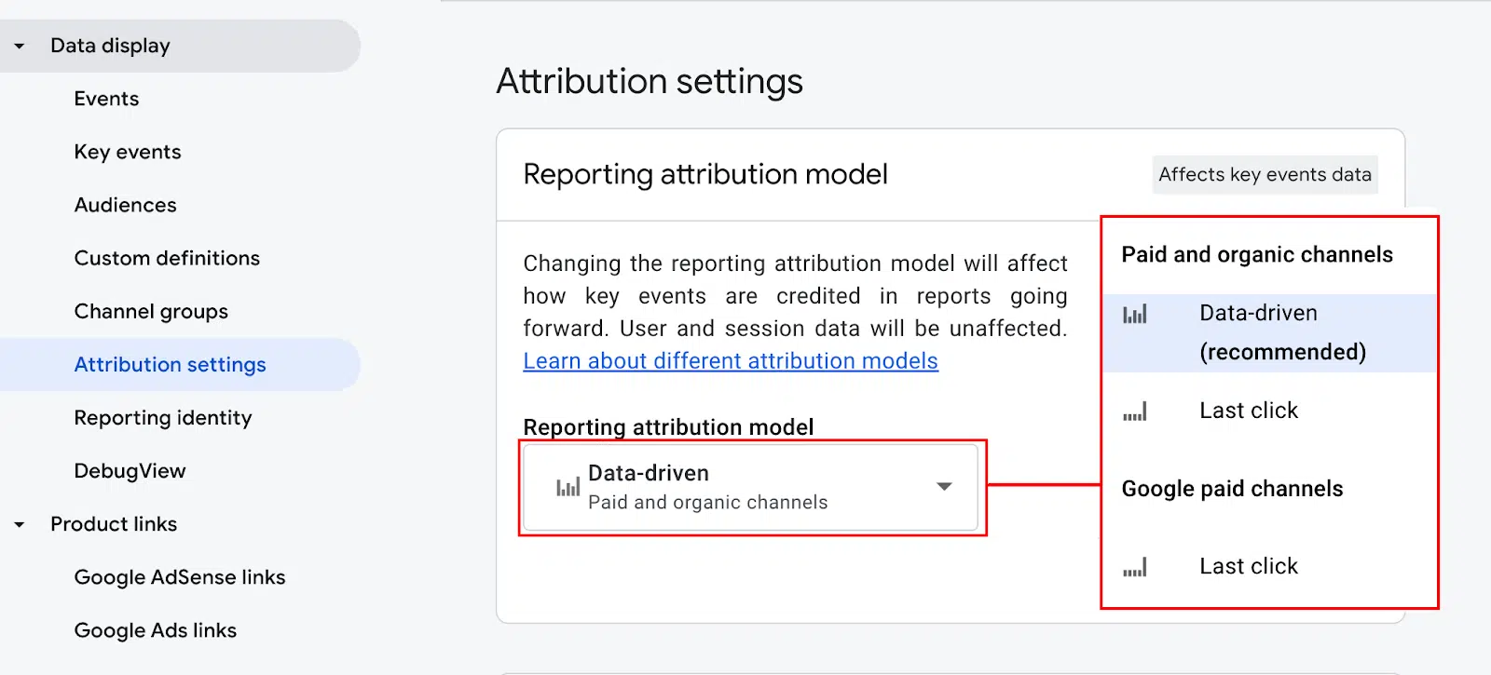
Task: Click the Data-driven bar chart icon in dropdown field
Action: point(568,487)
